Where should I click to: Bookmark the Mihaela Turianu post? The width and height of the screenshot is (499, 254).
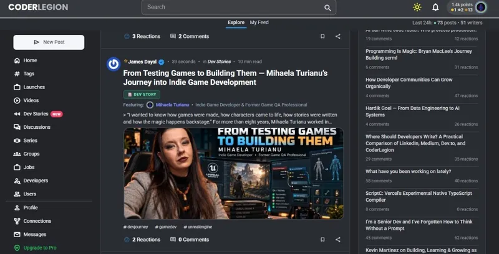point(322,240)
